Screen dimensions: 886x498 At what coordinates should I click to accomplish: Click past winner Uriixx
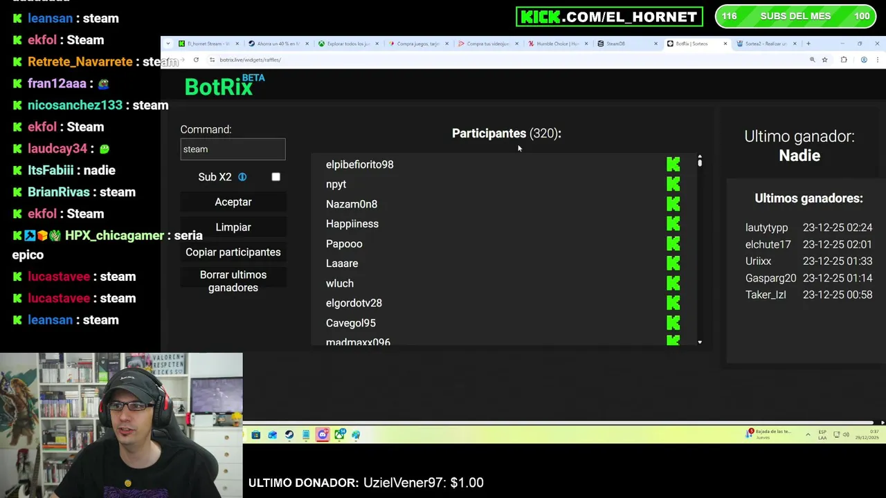[758, 261]
